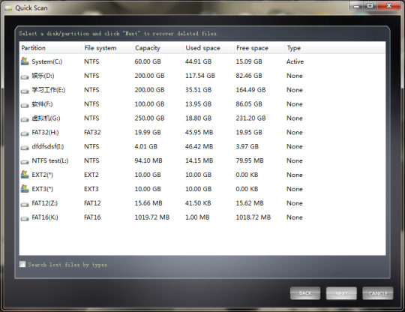
Task: Click the 164.49 GB free space value
Action: [250, 90]
